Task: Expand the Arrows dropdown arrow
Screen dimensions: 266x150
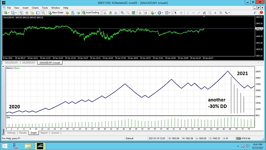Action: pos(229,13)
